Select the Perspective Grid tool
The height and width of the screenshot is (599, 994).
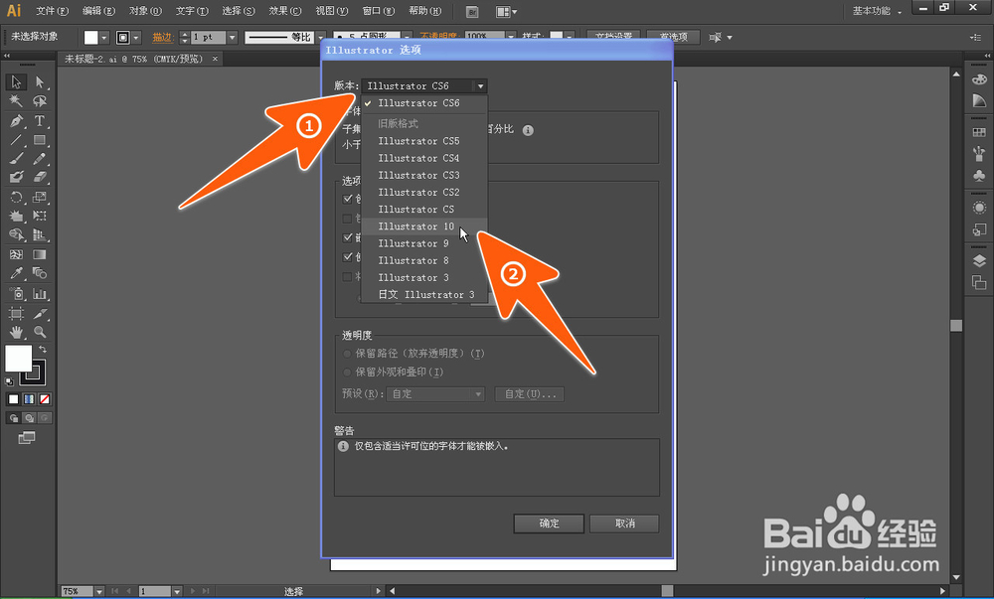[40, 234]
